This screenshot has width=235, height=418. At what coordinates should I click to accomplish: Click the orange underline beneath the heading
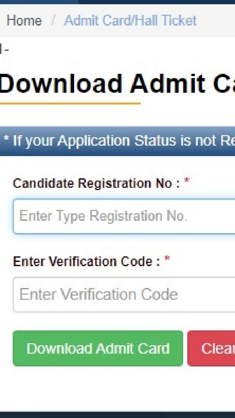tap(70, 104)
